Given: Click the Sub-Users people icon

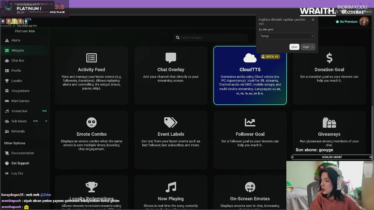Looking at the screenshot, I should pos(7,121).
